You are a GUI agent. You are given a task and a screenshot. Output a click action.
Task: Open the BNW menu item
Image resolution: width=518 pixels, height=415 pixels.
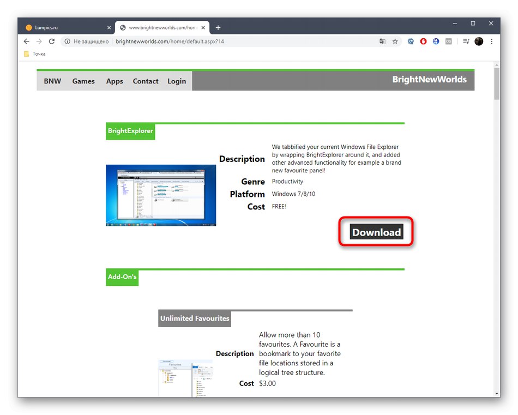pyautogui.click(x=52, y=81)
